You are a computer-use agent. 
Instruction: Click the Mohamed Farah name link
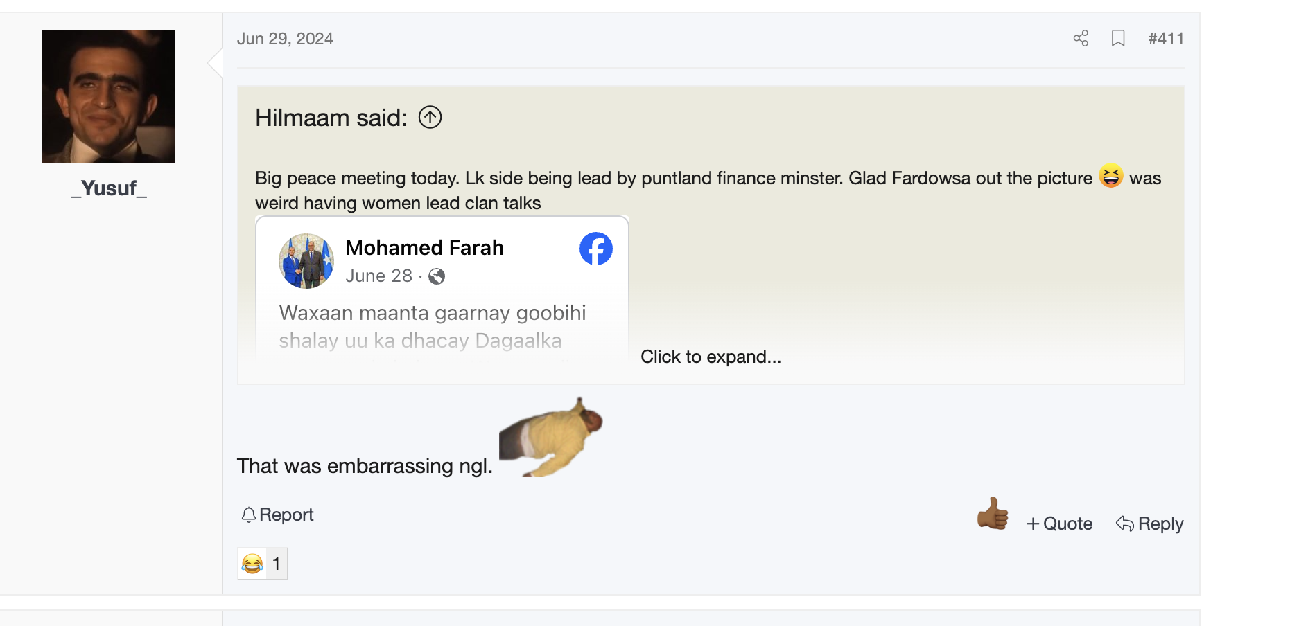(x=424, y=248)
